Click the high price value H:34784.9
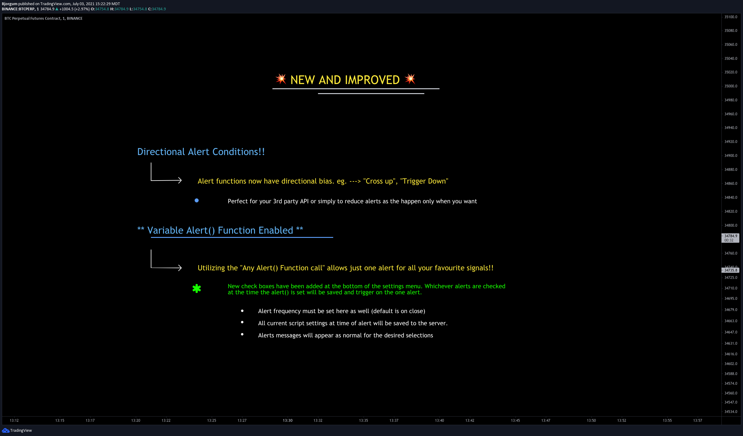This screenshot has height=436, width=743. (119, 9)
